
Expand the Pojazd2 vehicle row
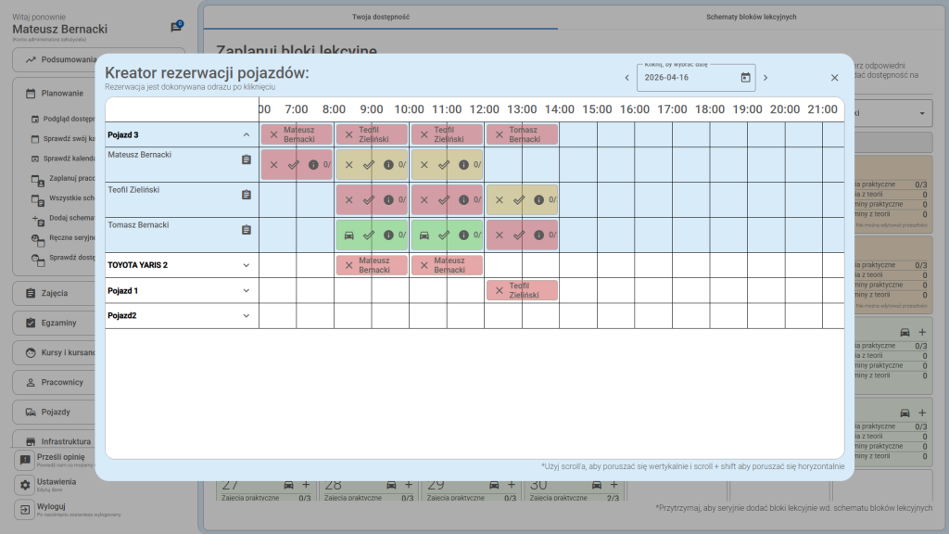(x=247, y=316)
